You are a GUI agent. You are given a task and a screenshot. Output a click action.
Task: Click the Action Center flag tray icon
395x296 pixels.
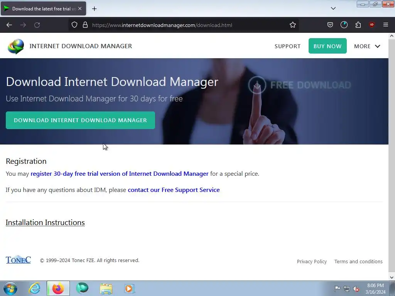tap(337, 289)
